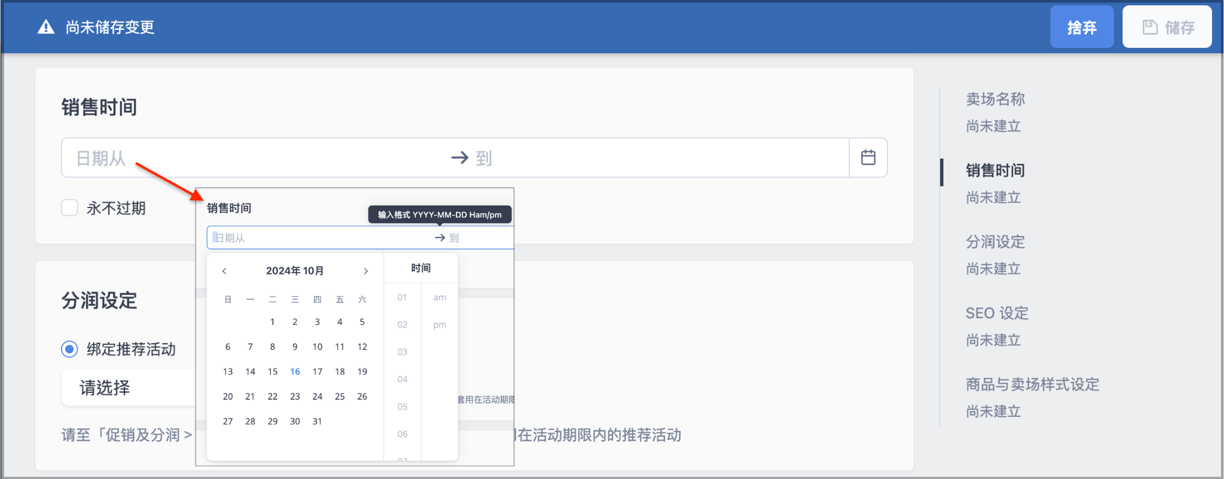Choose hour 05 in time column
The height and width of the screenshot is (479, 1224).
click(x=402, y=407)
